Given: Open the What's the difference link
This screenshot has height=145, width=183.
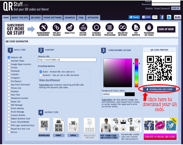Looking at the screenshot, I should (49, 80).
